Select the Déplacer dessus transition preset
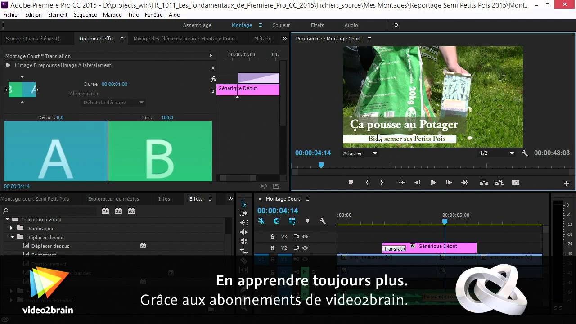 (50, 246)
